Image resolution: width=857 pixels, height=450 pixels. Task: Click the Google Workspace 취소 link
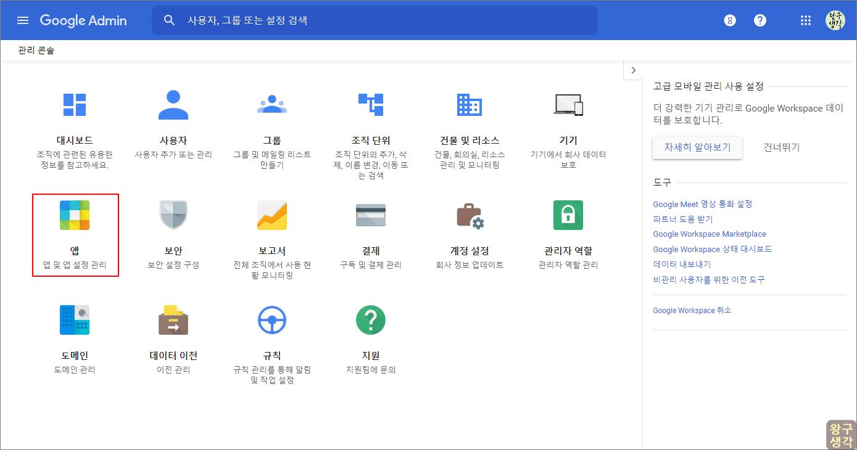[x=692, y=311]
